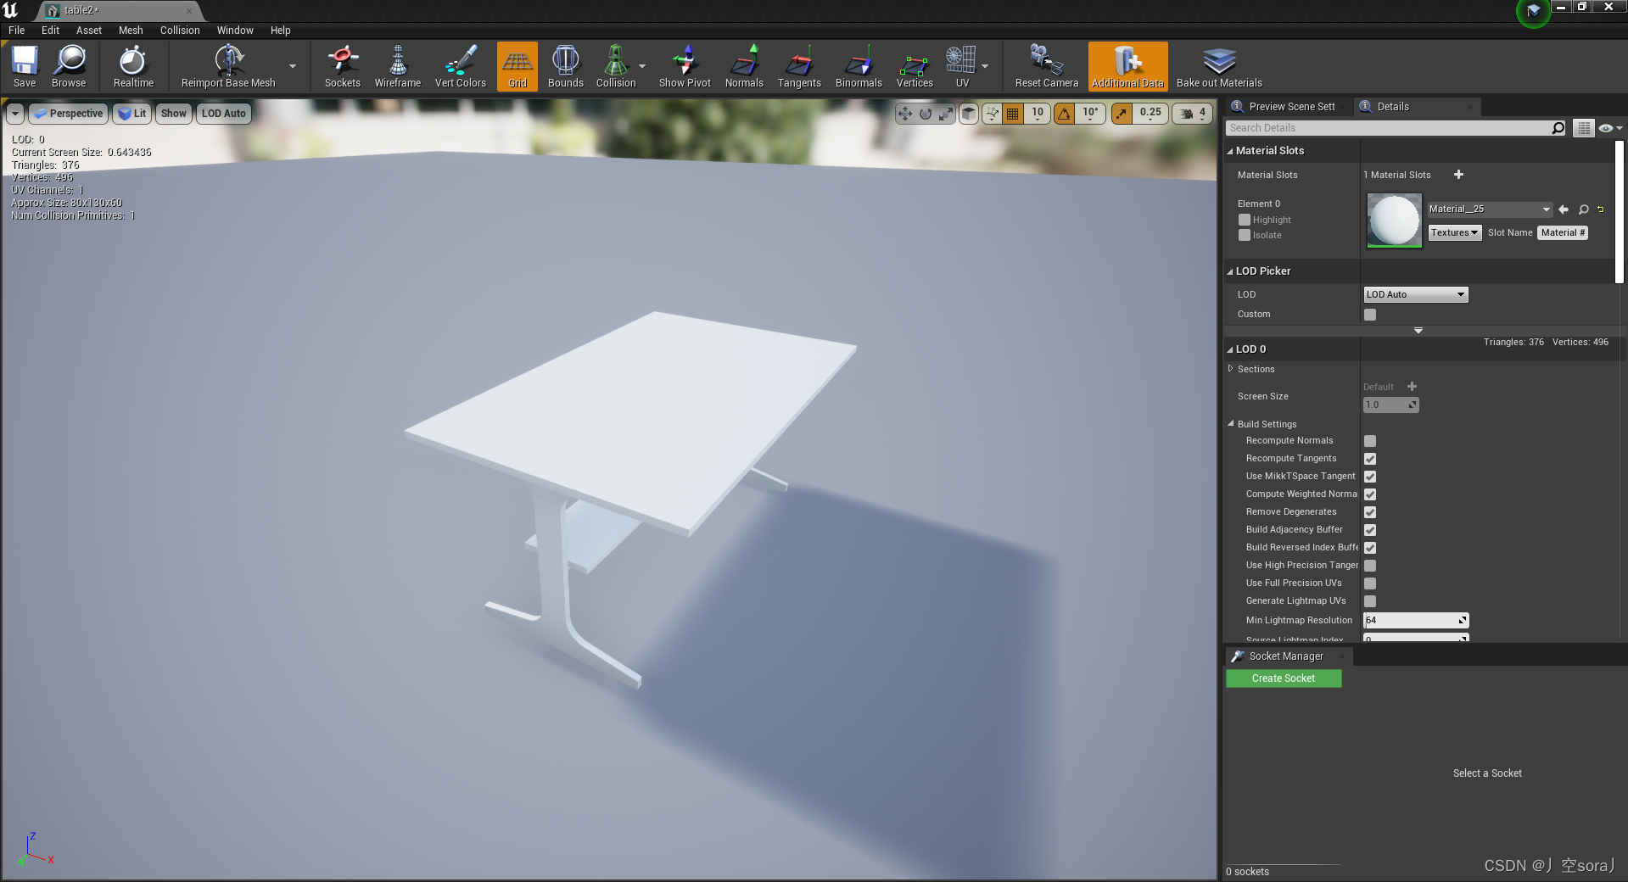Check the Highlight box under Element 0
This screenshot has width=1628, height=882.
[x=1243, y=220]
